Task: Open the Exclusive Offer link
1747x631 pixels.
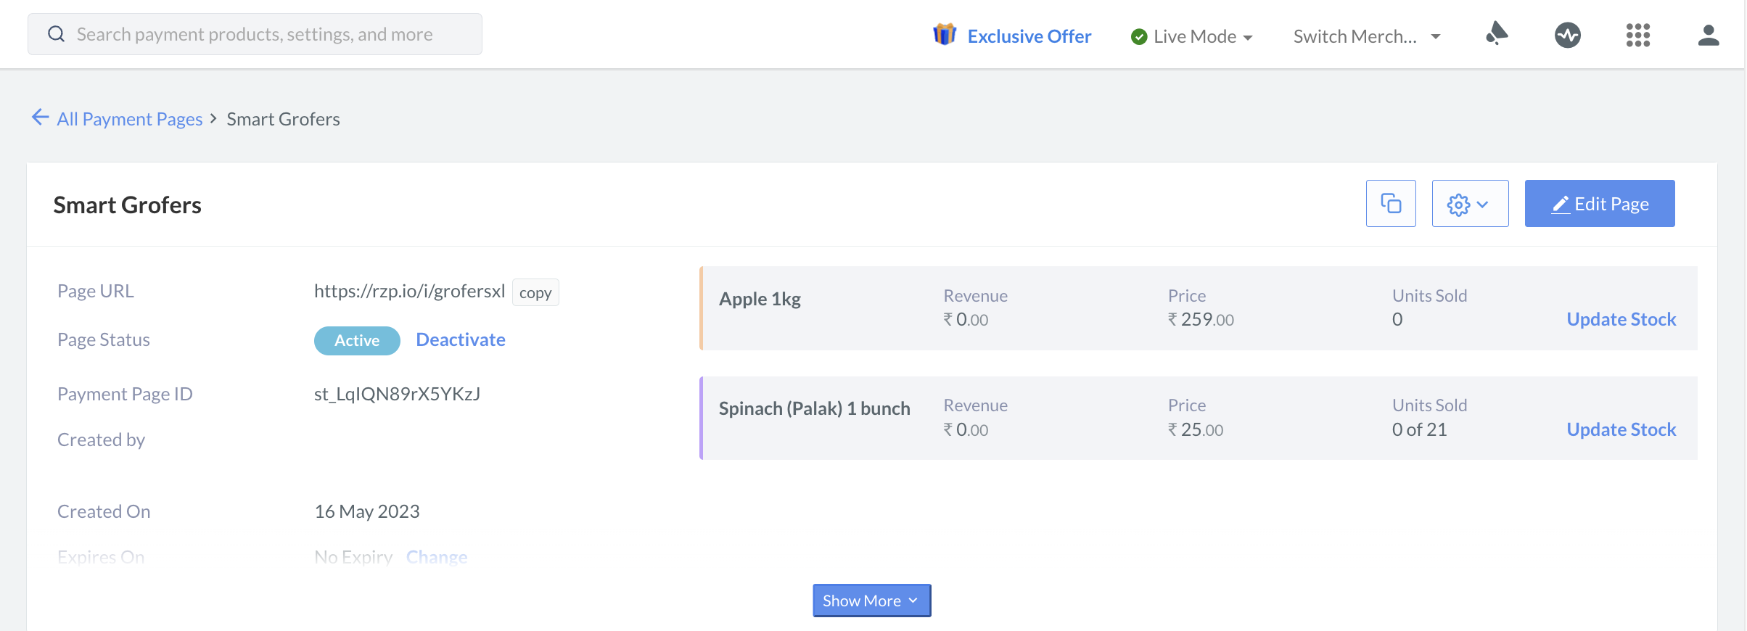Action: [x=1029, y=36]
